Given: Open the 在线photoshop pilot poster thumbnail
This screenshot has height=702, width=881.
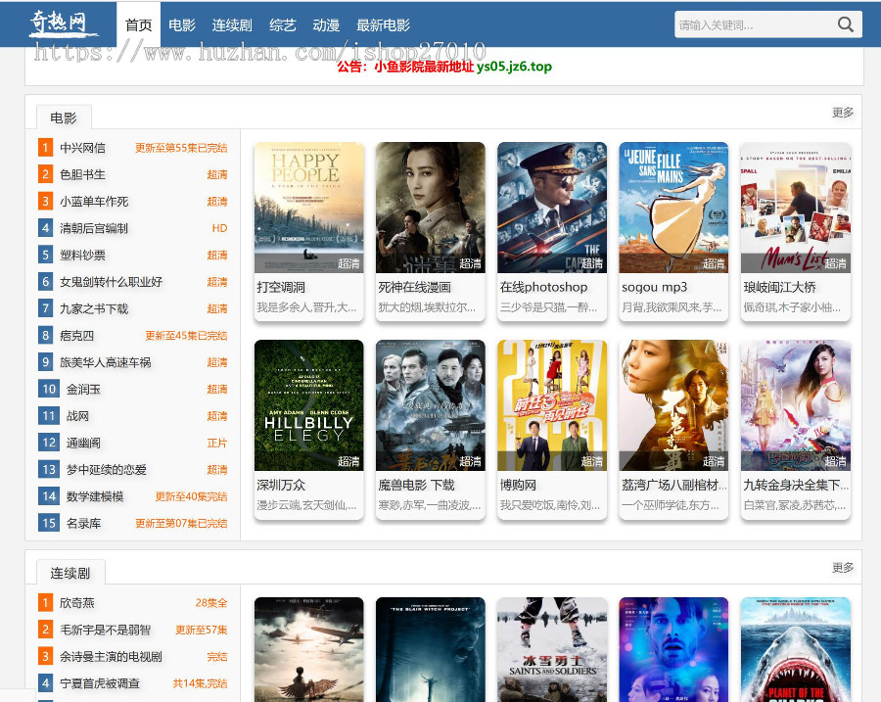Looking at the screenshot, I should 552,208.
